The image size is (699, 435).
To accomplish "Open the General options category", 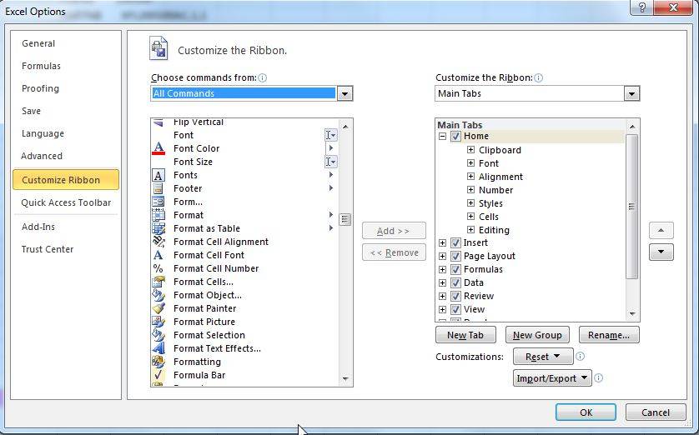I will [38, 43].
